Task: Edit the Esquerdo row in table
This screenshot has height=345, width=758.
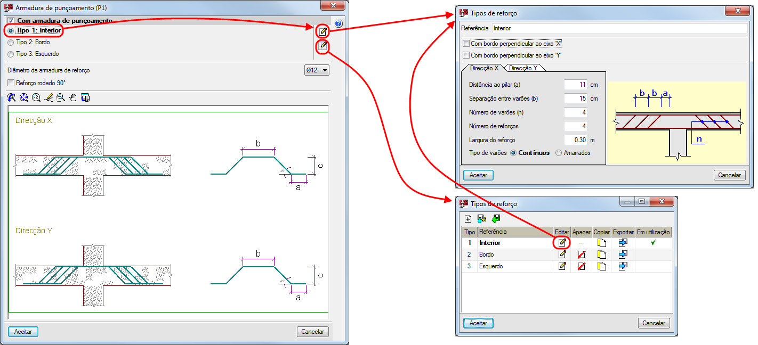Action: pos(562,266)
